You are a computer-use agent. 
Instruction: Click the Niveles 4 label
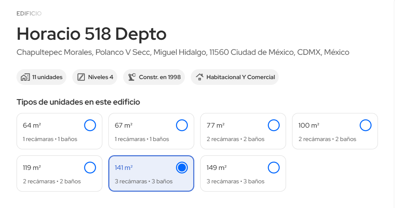coord(100,77)
